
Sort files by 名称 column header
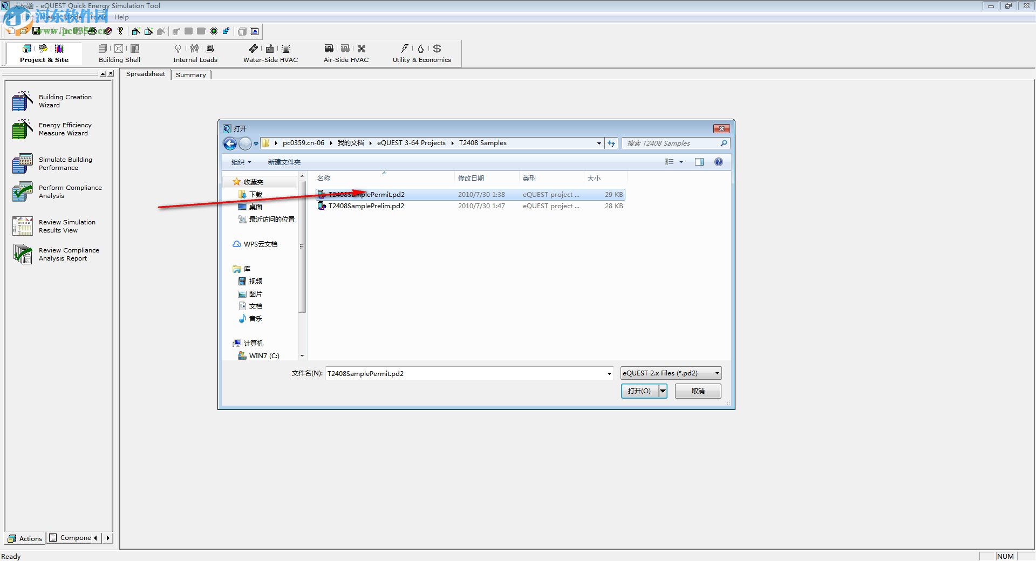pos(384,178)
